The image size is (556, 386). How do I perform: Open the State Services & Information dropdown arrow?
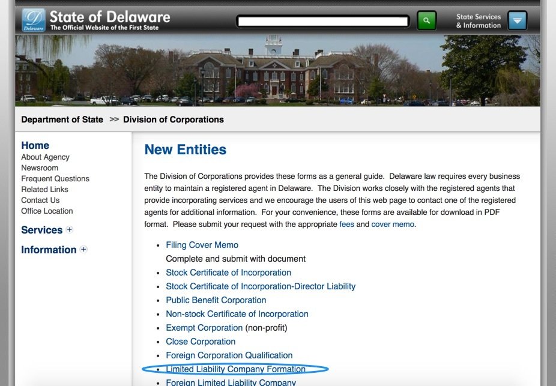pyautogui.click(x=518, y=20)
